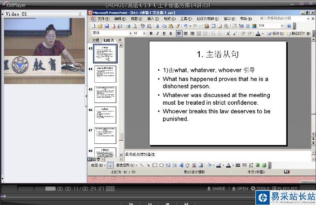The height and width of the screenshot is (205, 316).
Task: Open a file with the folder icon
Action: tap(100, 26)
